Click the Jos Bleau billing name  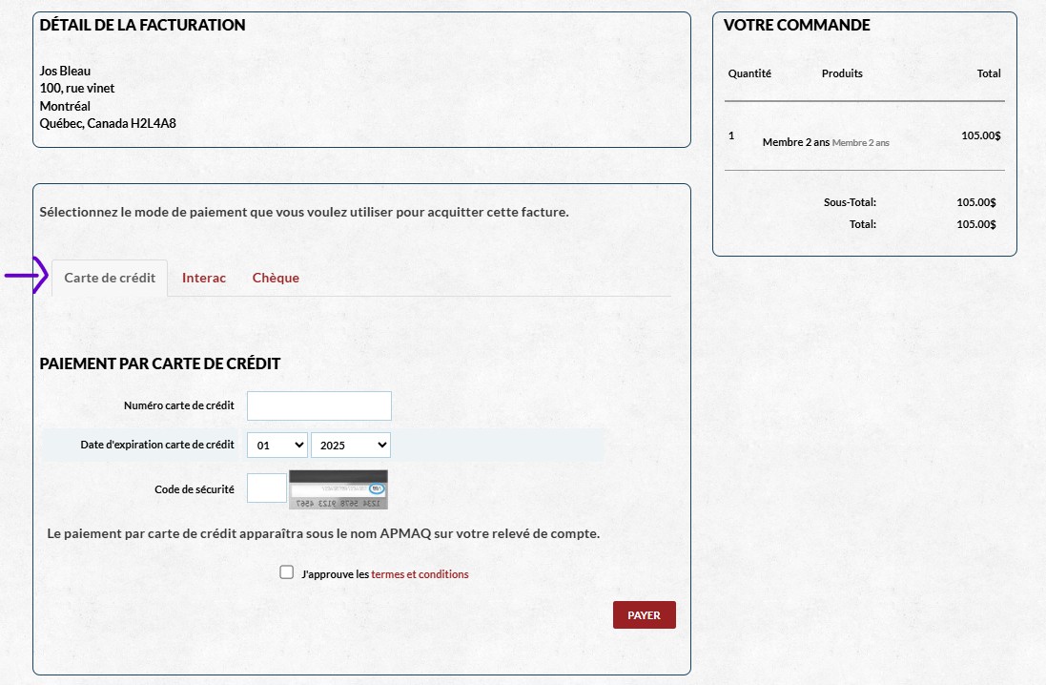coord(66,71)
